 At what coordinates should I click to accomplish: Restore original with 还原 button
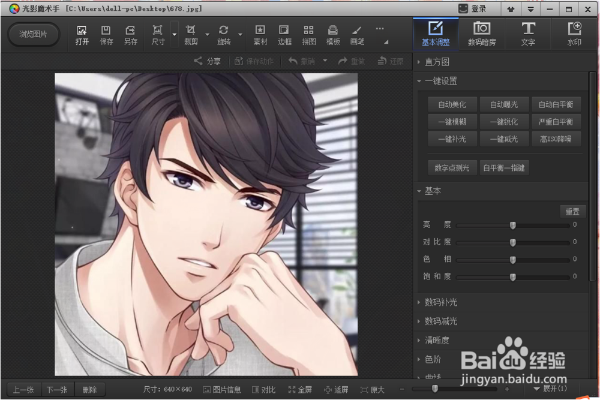(x=391, y=61)
